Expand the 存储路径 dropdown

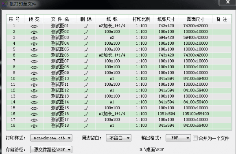[x=51, y=150]
